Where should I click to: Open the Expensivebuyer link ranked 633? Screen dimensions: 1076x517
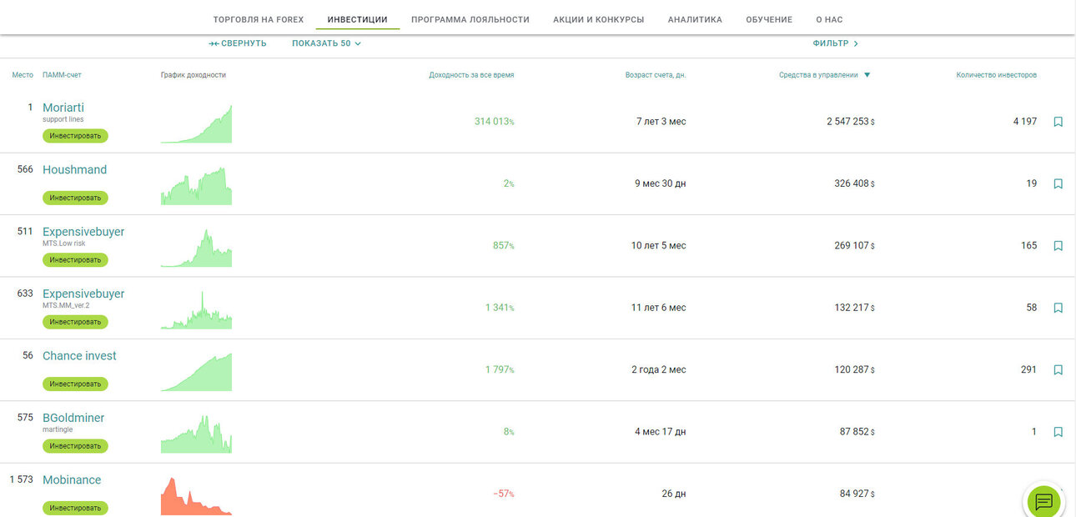(83, 294)
